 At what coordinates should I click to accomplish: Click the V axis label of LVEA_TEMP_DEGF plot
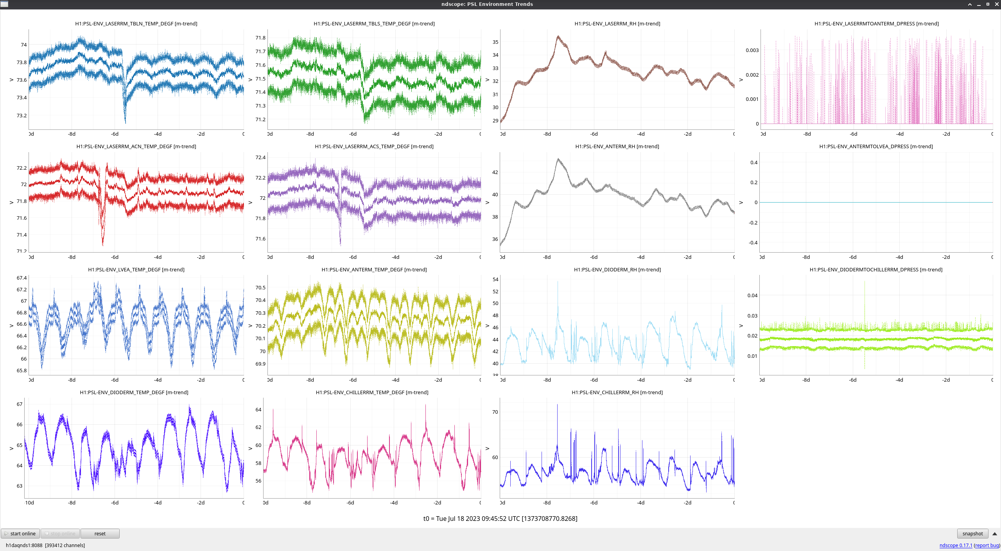11,325
